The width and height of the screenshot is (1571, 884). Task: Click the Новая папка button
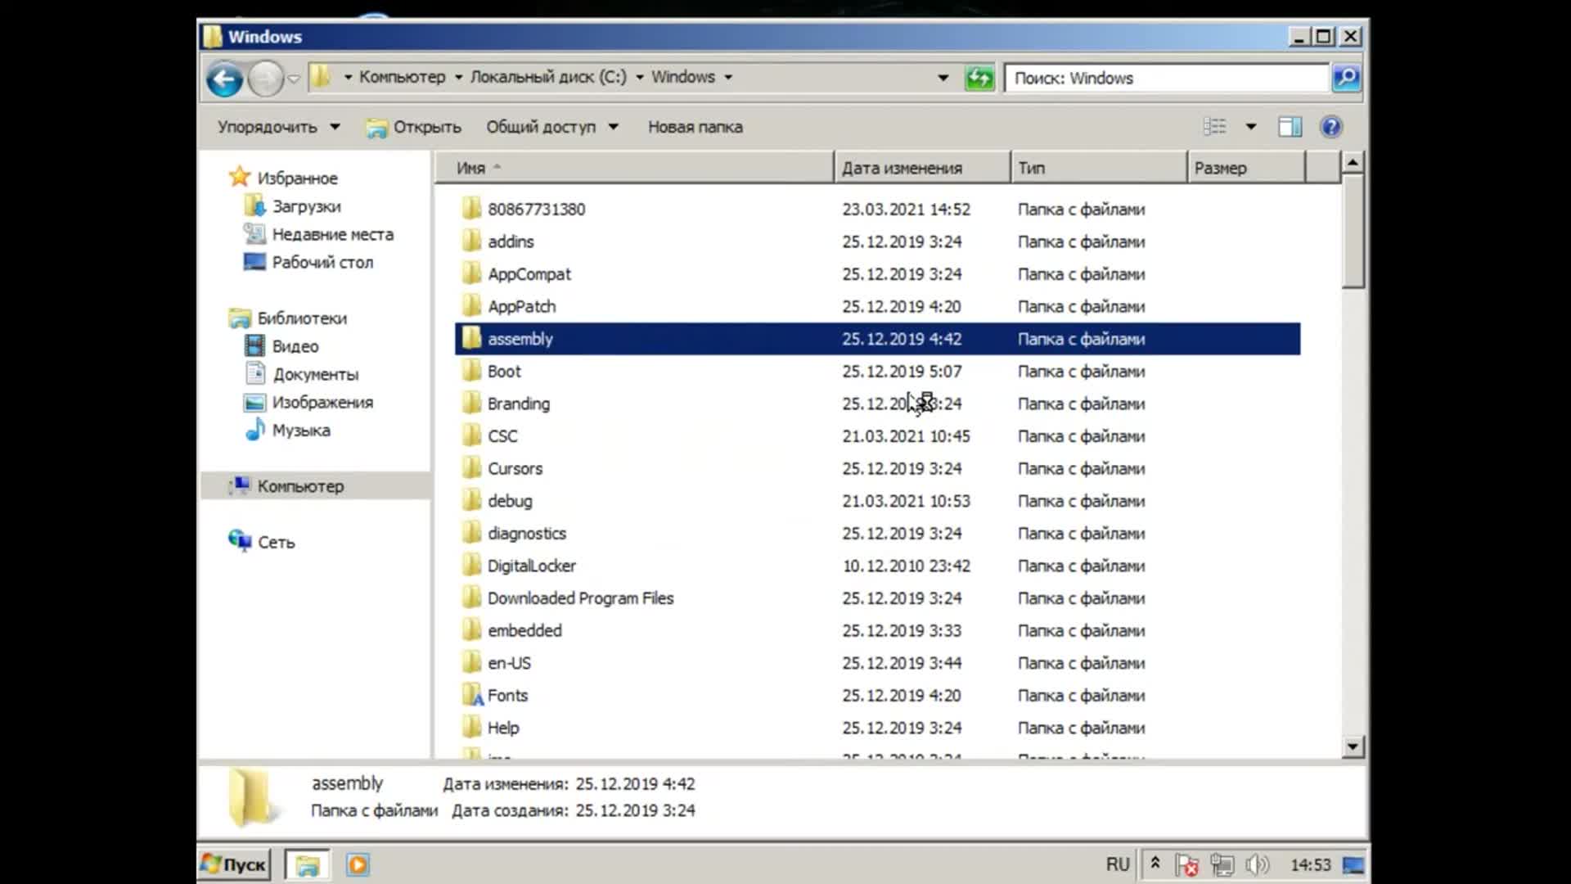695,127
